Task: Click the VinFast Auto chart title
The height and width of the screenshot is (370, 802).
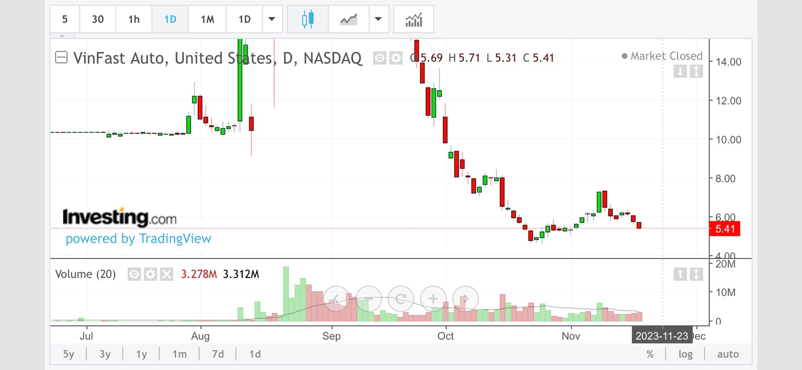Action: click(x=217, y=58)
